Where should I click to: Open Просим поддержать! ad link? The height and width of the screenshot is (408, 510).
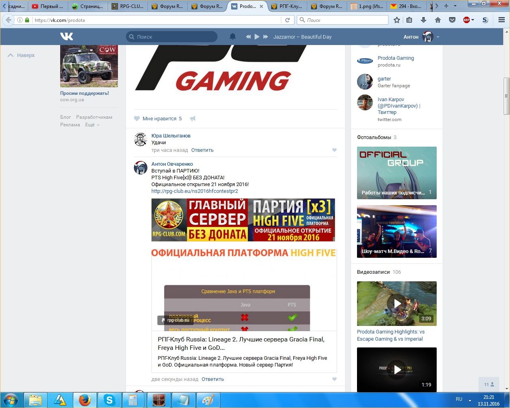(84, 93)
